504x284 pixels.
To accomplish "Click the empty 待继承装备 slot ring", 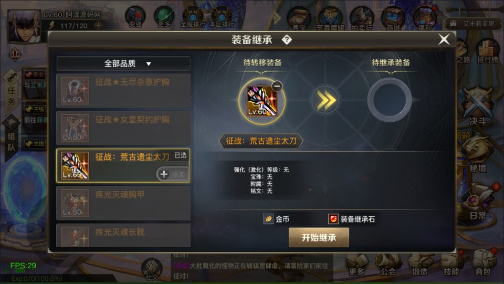I will coord(390,100).
